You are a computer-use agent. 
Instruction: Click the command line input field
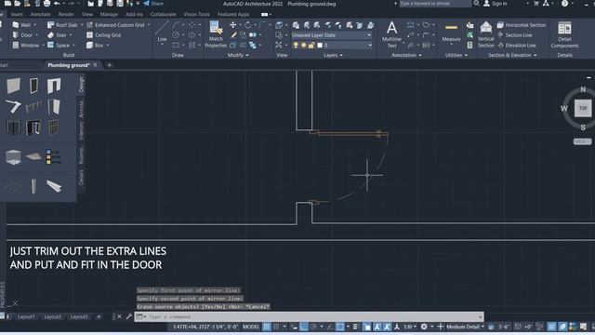[x=309, y=316]
